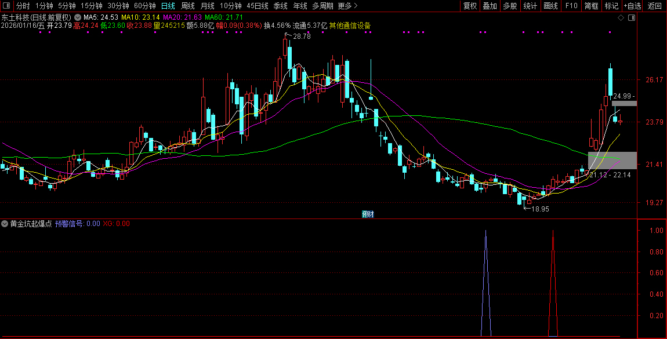Open the 画线 drawing tools
This screenshot has height=339, width=667.
(x=550, y=6)
